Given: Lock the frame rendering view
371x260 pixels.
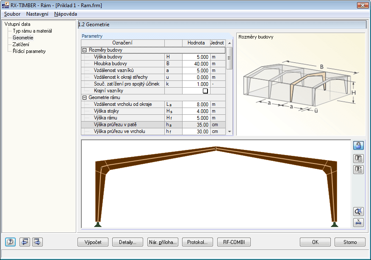Looking at the screenshot, I should (358, 145).
